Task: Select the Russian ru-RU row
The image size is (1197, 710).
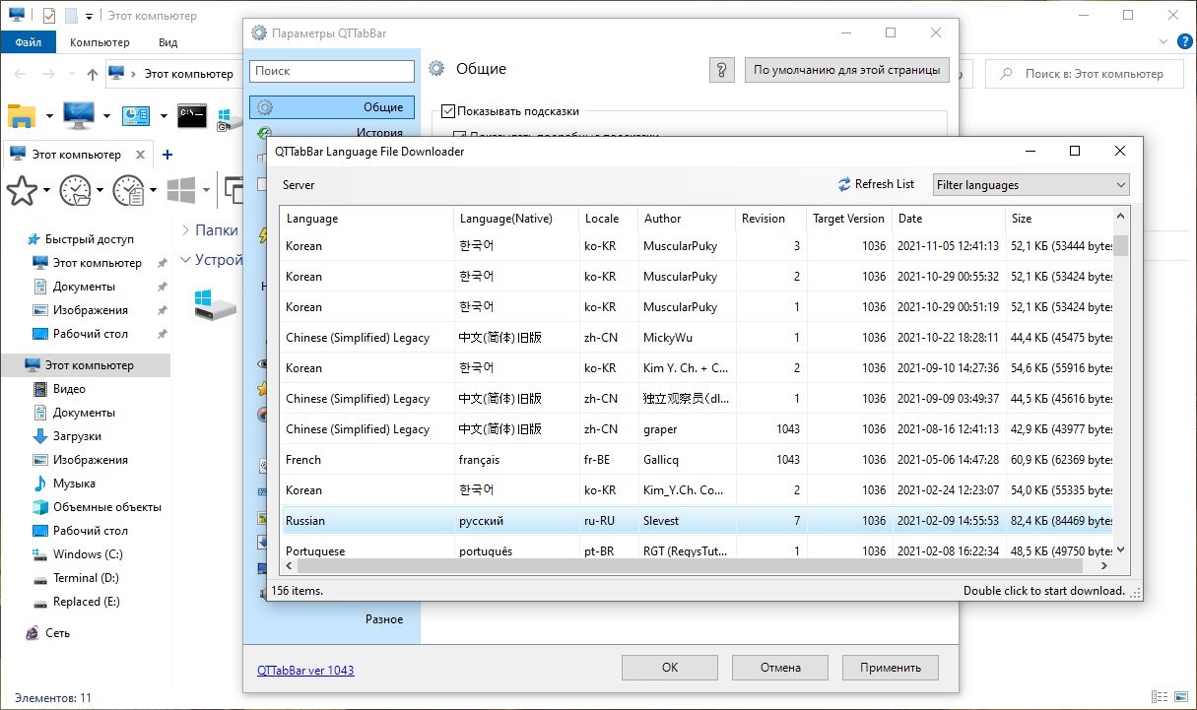Action: click(x=698, y=520)
